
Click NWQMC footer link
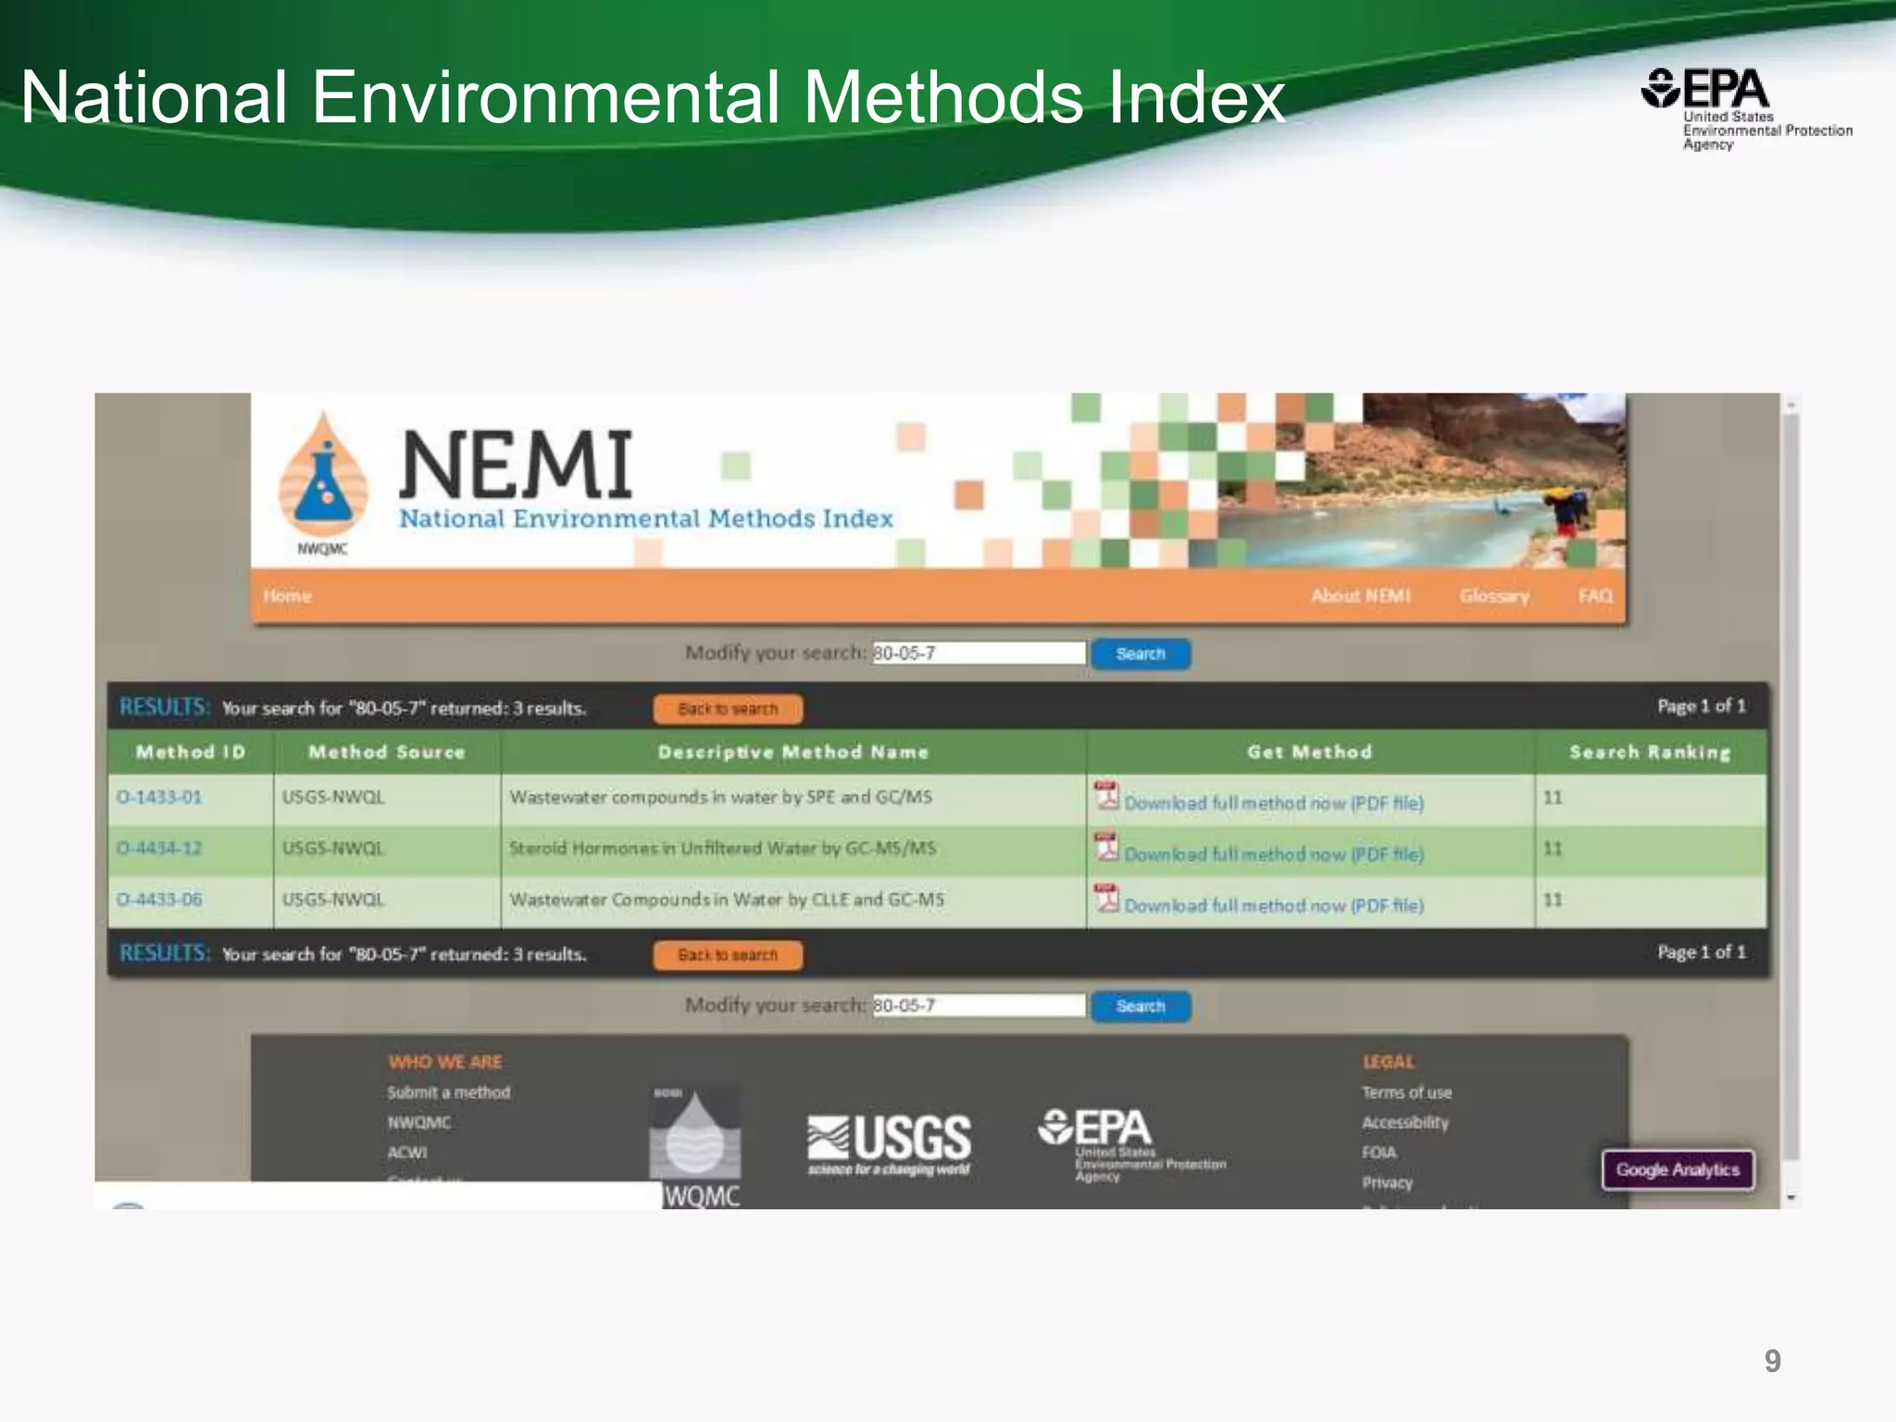(419, 1122)
